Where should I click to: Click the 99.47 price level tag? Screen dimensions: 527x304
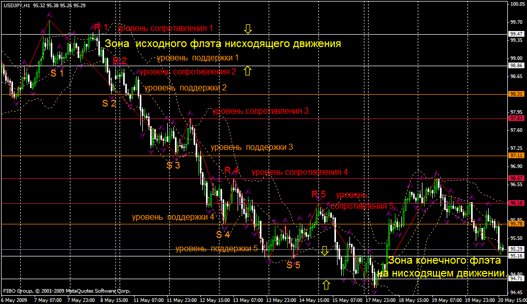[516, 34]
